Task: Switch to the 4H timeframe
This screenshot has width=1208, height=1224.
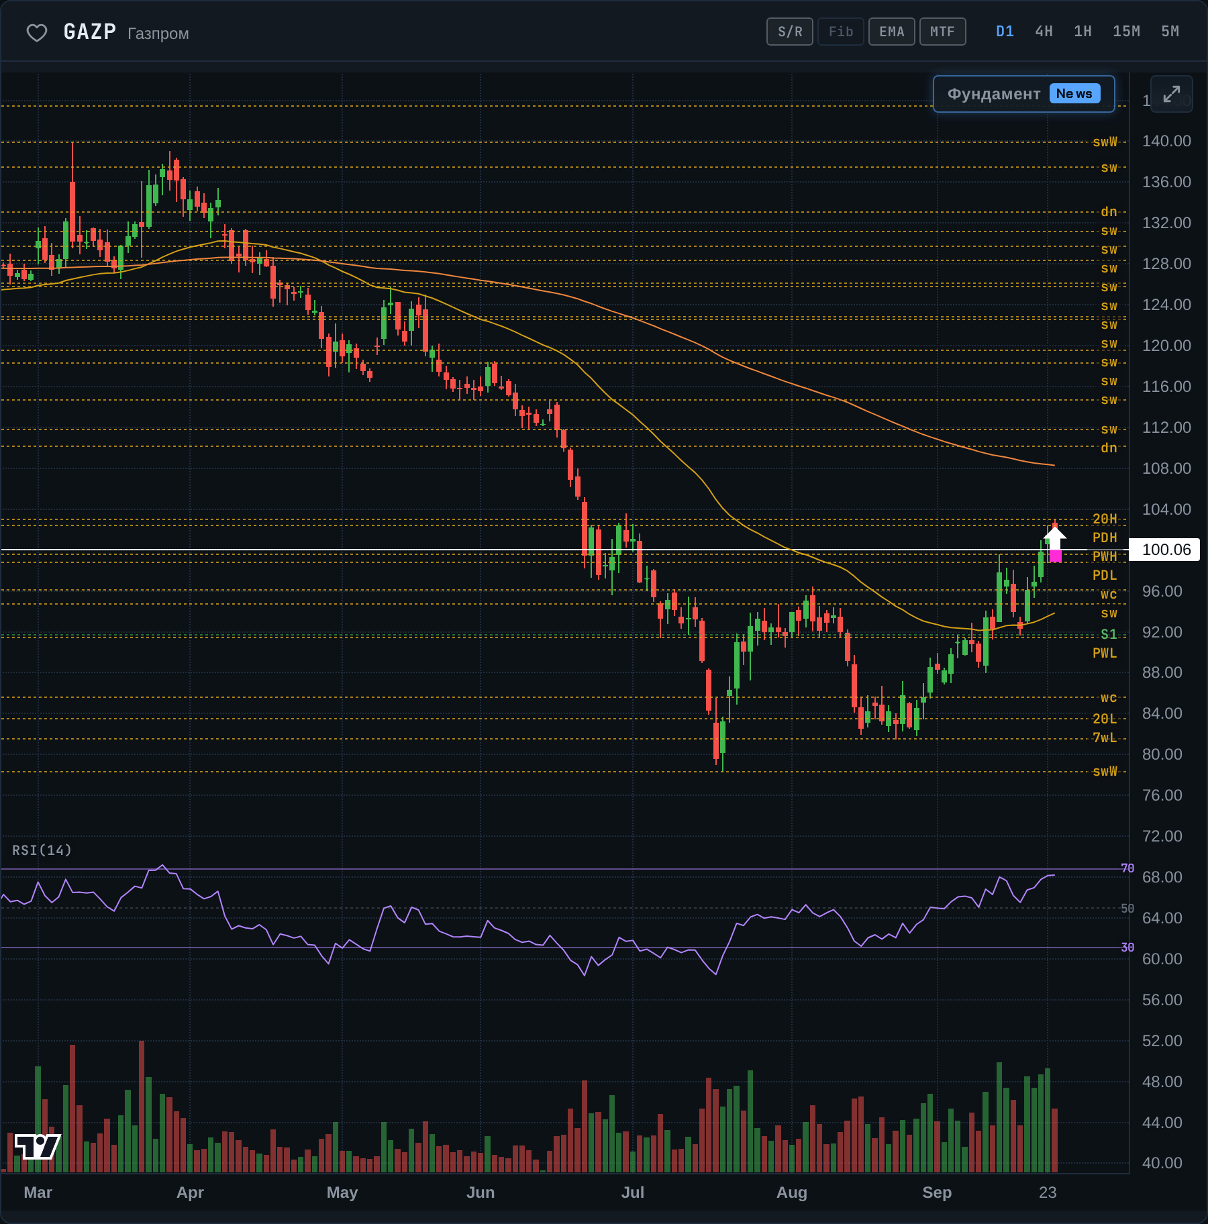Action: [1044, 32]
